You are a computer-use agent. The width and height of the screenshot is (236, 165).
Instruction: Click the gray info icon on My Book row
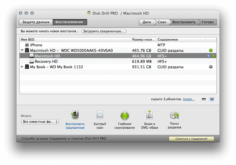coord(211,67)
